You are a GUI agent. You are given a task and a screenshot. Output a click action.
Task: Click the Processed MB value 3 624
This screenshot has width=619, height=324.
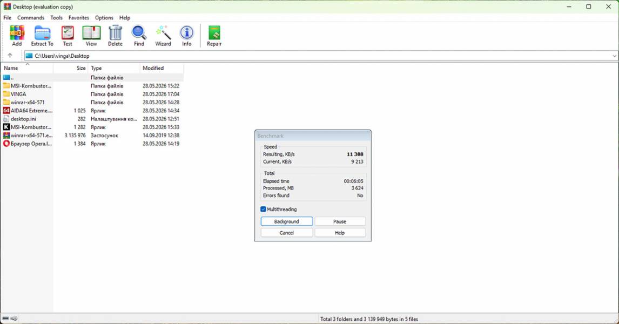[357, 188]
